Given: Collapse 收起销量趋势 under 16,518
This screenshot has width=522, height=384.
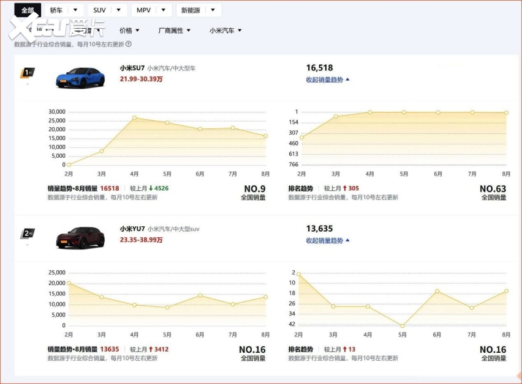Looking at the screenshot, I should (328, 79).
